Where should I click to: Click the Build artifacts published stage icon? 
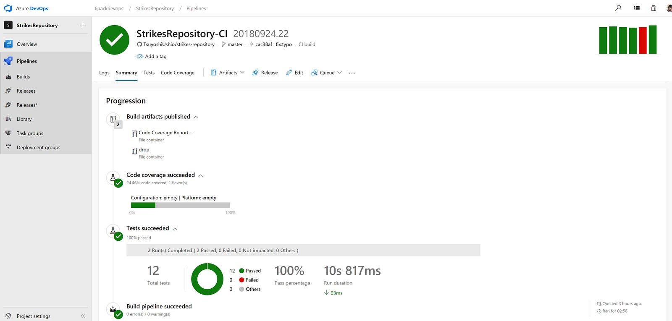point(113,120)
